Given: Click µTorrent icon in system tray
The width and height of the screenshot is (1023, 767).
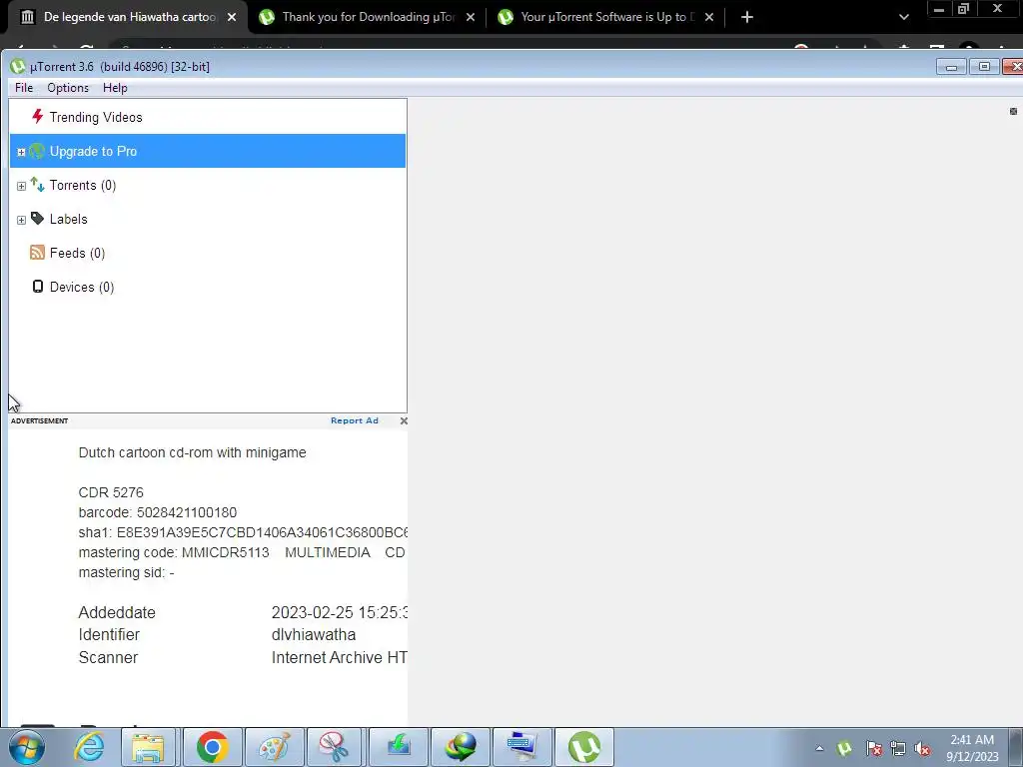Looking at the screenshot, I should (x=844, y=748).
